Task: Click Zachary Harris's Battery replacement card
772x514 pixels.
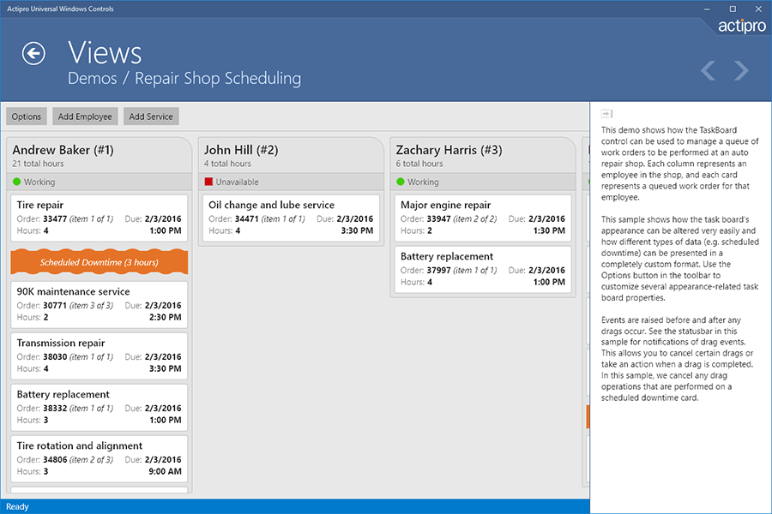Action: click(482, 270)
